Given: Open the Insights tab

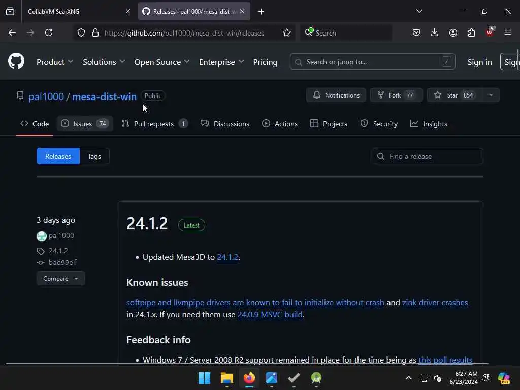Looking at the screenshot, I should coord(429,124).
